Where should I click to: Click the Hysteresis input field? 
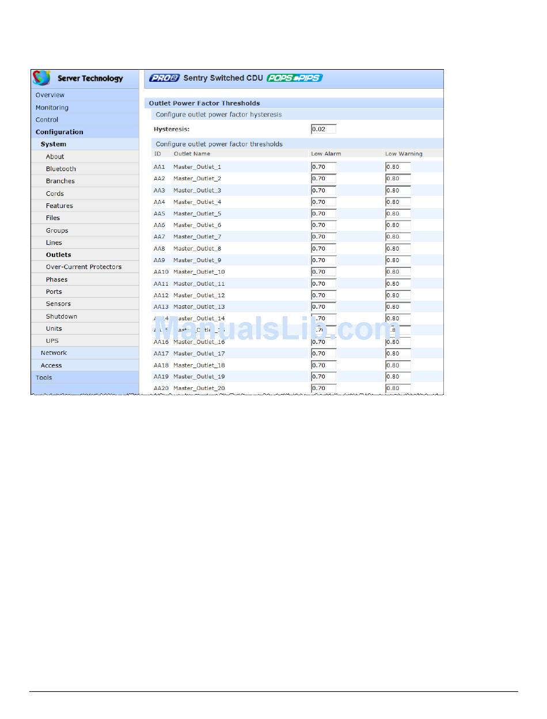[323, 129]
